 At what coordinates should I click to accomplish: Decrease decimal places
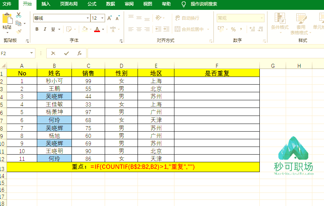coord(261,29)
